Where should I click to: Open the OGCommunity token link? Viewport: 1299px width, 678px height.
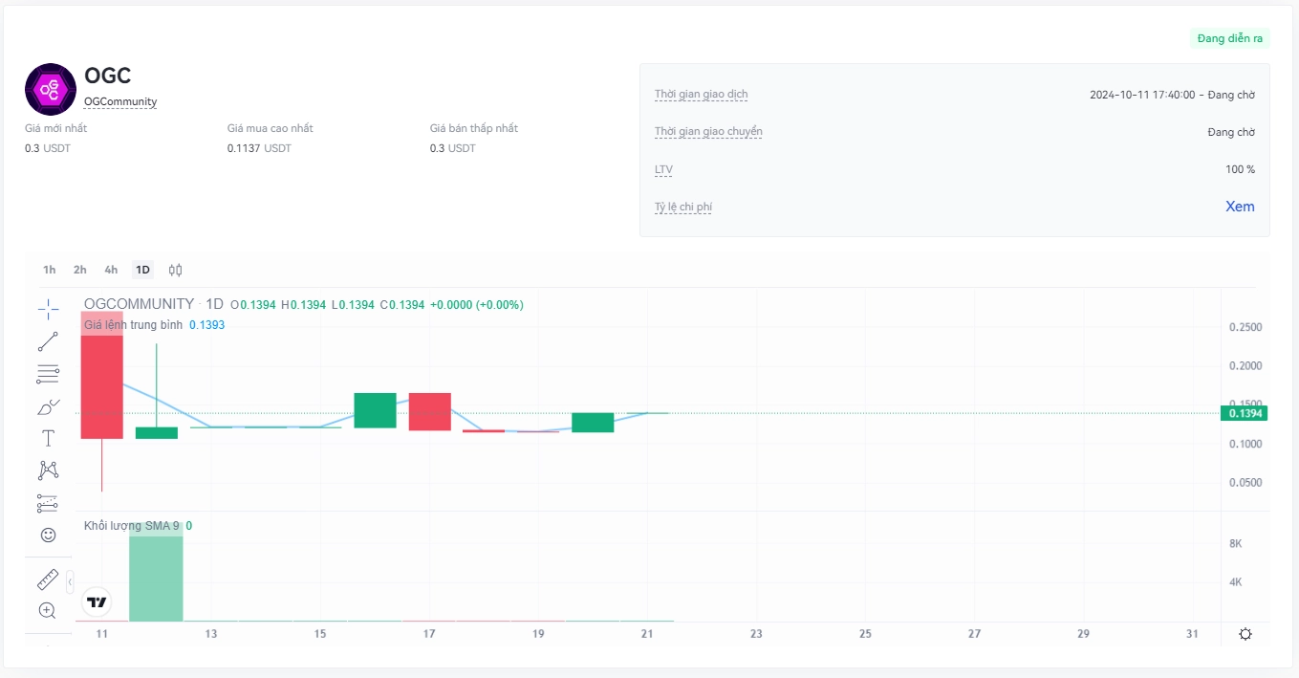point(120,100)
